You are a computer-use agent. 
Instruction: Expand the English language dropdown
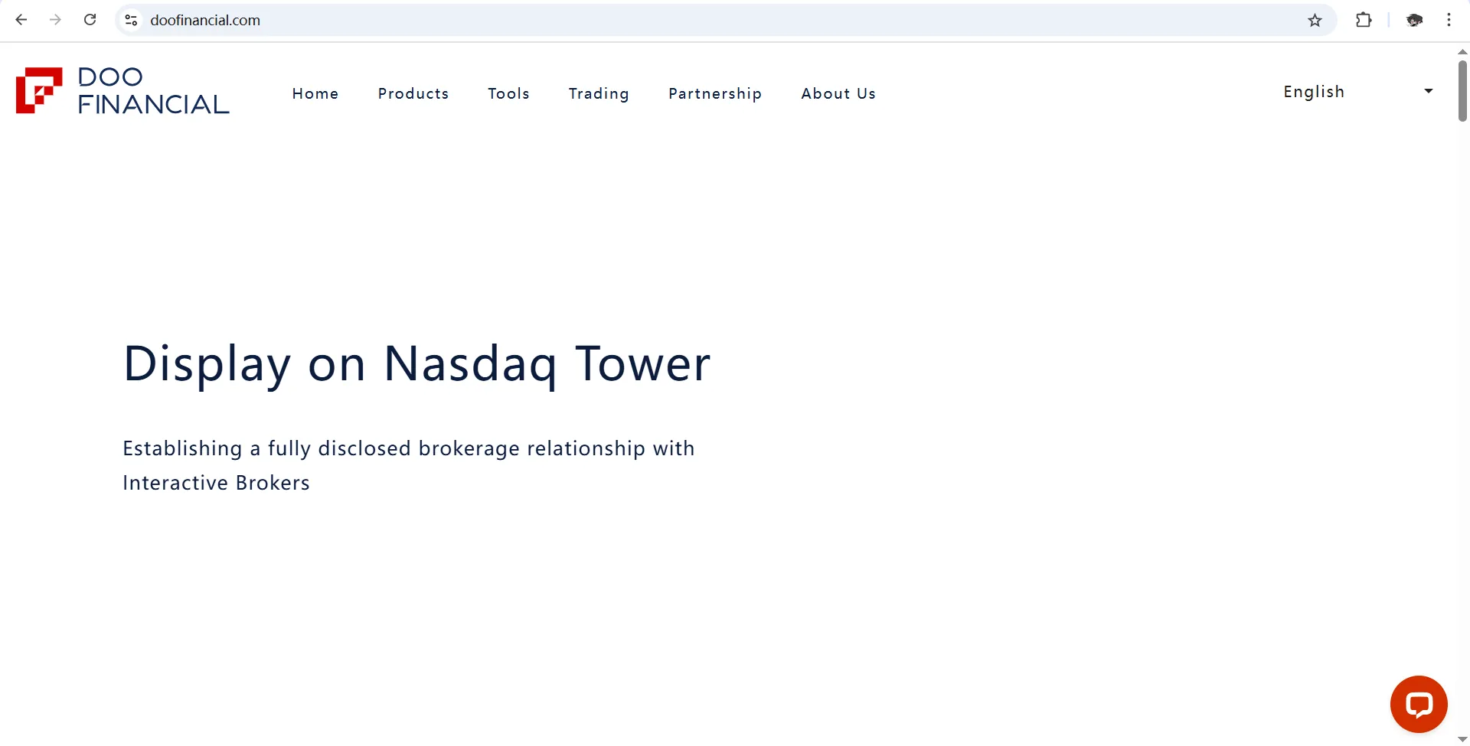[x=1358, y=92]
